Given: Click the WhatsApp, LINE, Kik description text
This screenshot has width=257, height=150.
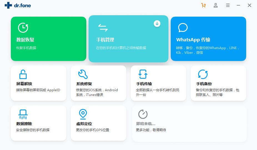Looking at the screenshot, I should coord(208,50).
